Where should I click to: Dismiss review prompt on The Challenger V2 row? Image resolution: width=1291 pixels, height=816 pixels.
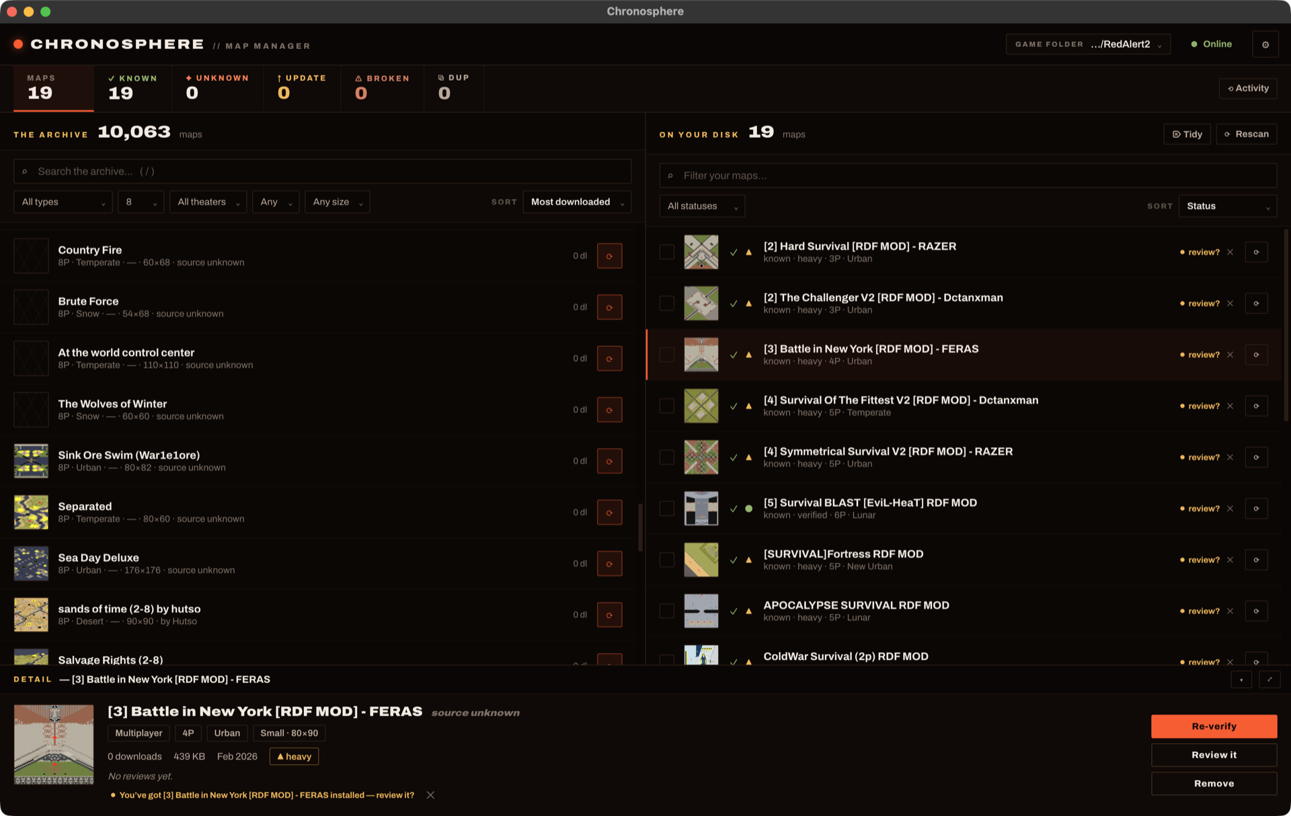[x=1230, y=303]
